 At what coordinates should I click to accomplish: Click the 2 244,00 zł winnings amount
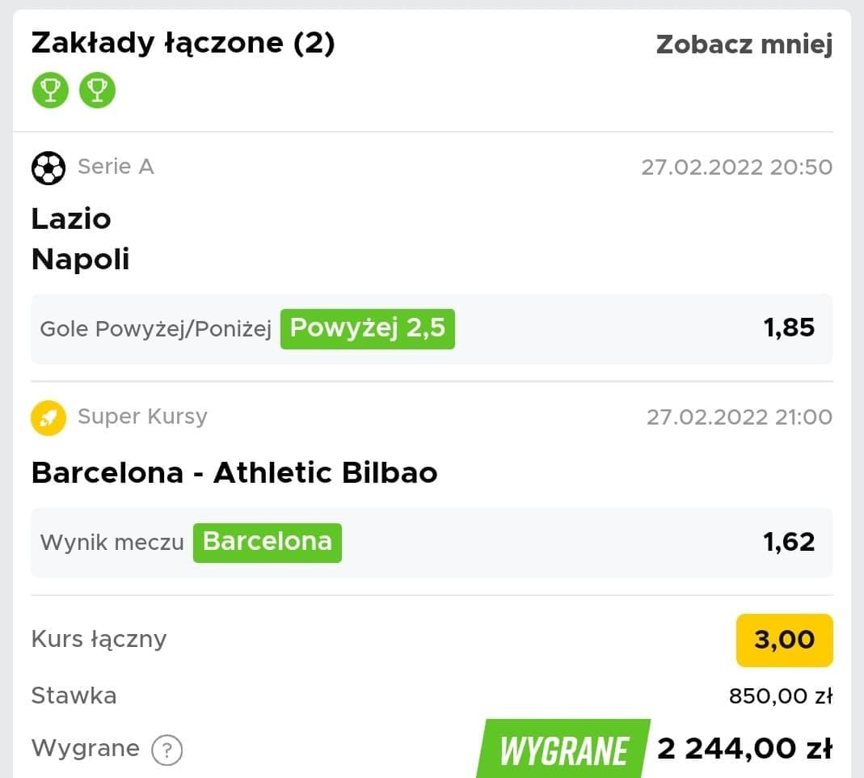click(x=744, y=749)
